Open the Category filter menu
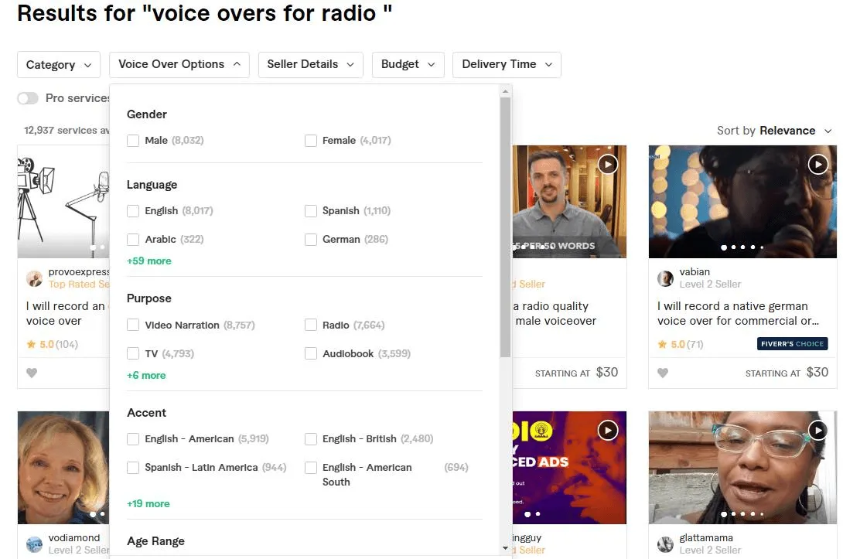 pyautogui.click(x=58, y=64)
